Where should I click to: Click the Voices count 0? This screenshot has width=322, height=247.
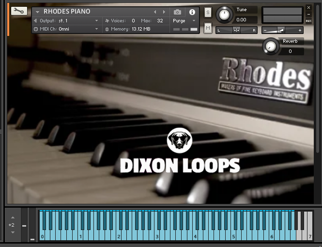[134, 21]
